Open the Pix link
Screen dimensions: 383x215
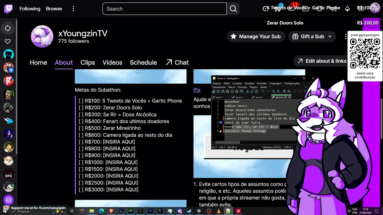coord(197,90)
